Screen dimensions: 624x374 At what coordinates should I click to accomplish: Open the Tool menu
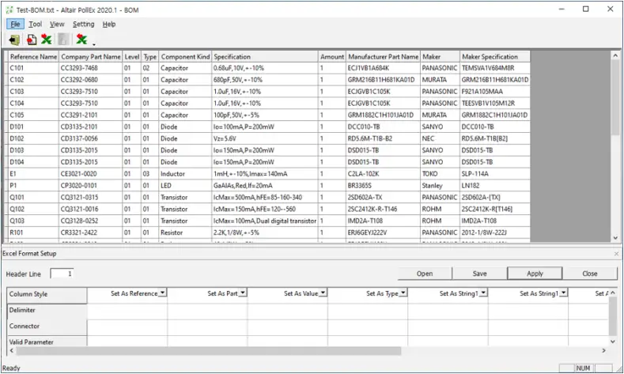[35, 25]
